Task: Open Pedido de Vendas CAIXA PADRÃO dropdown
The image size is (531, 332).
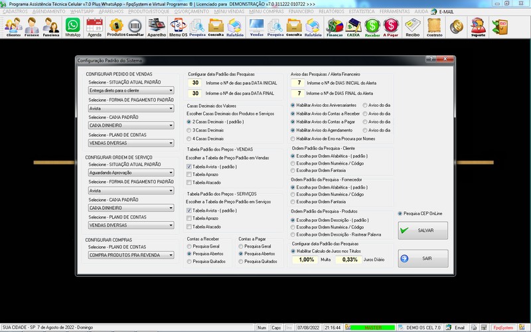Action: pyautogui.click(x=131, y=125)
